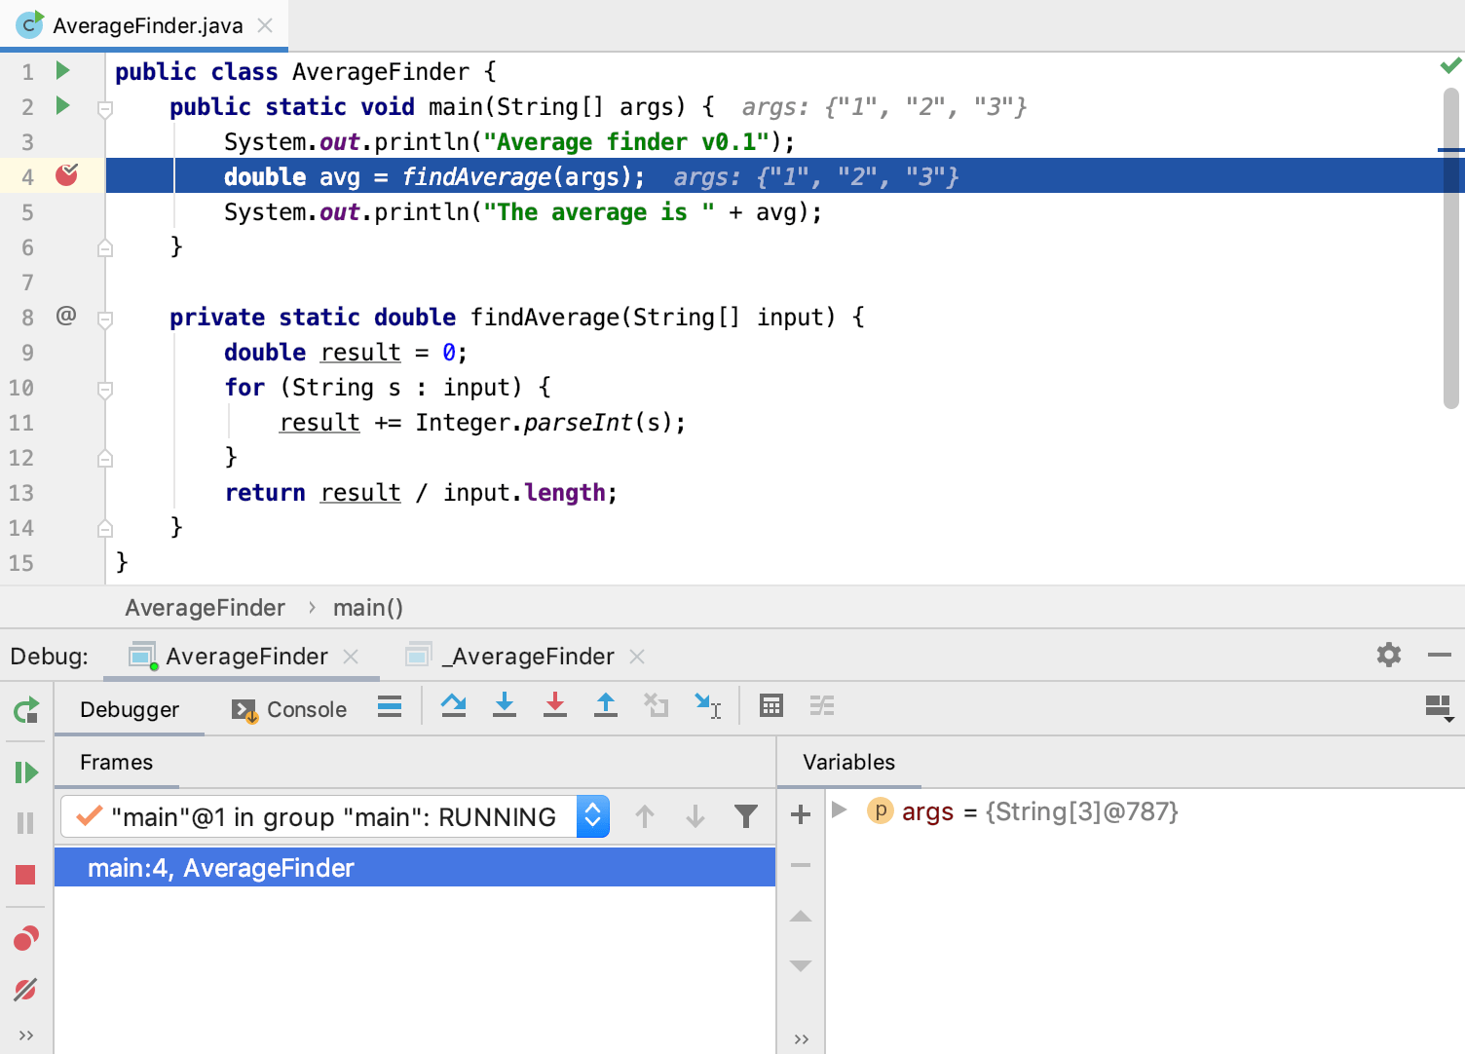Step into the findAverage method

505,706
